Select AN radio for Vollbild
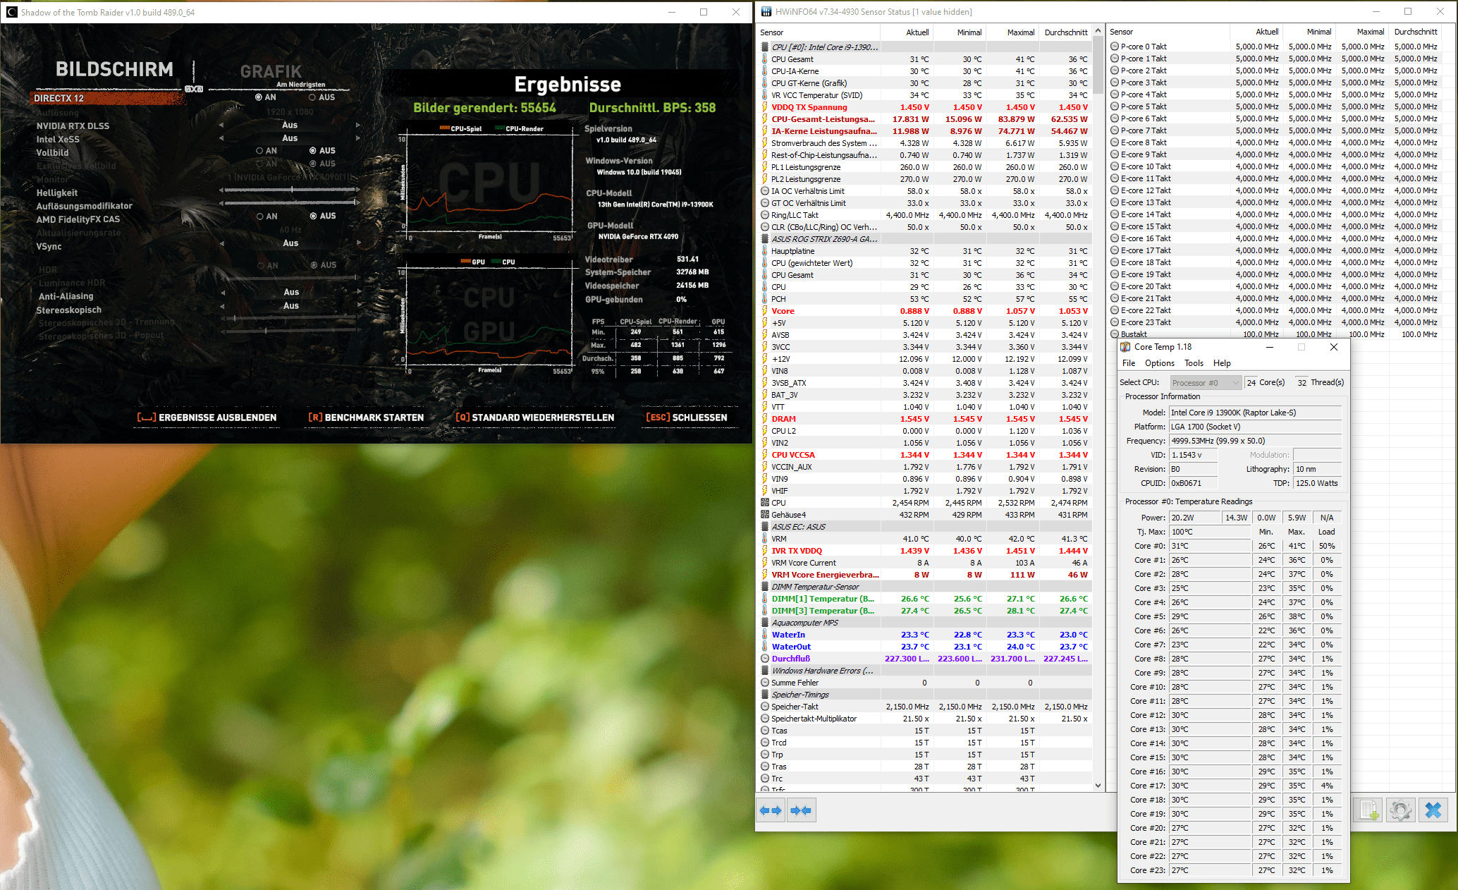The image size is (1458, 890). (260, 151)
